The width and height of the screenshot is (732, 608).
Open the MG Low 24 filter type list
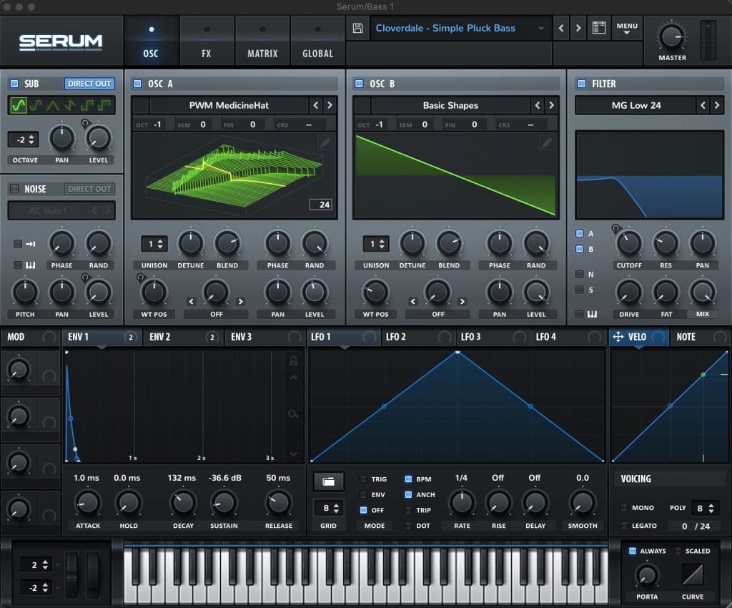point(635,106)
